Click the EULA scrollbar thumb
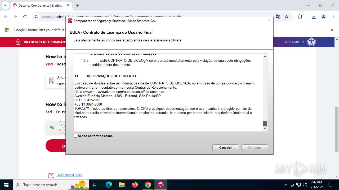339x190 pixels. pos(265,124)
